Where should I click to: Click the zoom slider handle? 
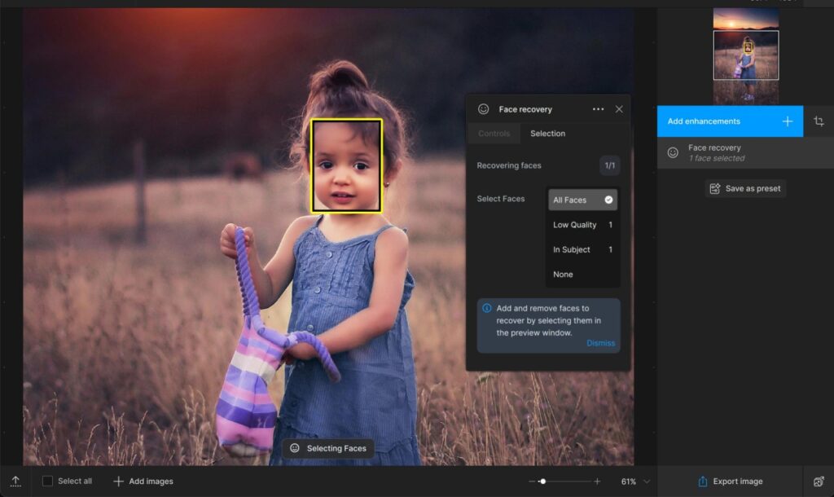point(542,481)
